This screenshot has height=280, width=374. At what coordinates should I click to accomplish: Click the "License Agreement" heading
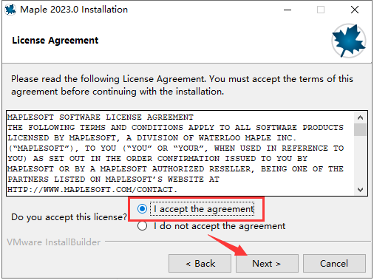coord(55,41)
